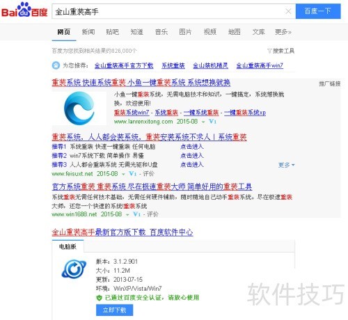348x320 pixels.
Task: Open sublink 系统重装 under the 小鱼 result
Action: click(166, 113)
